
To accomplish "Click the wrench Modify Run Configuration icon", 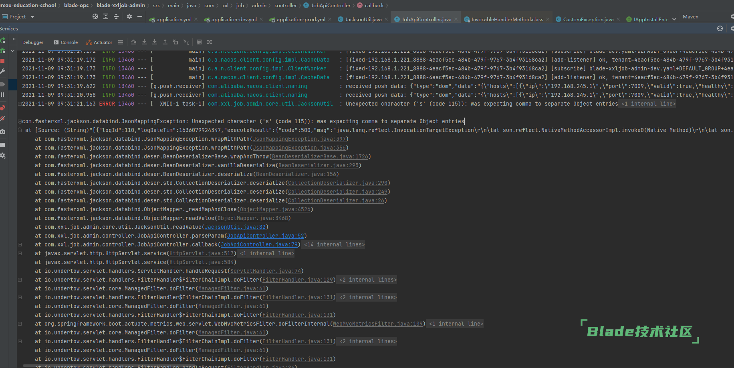I will point(2,71).
